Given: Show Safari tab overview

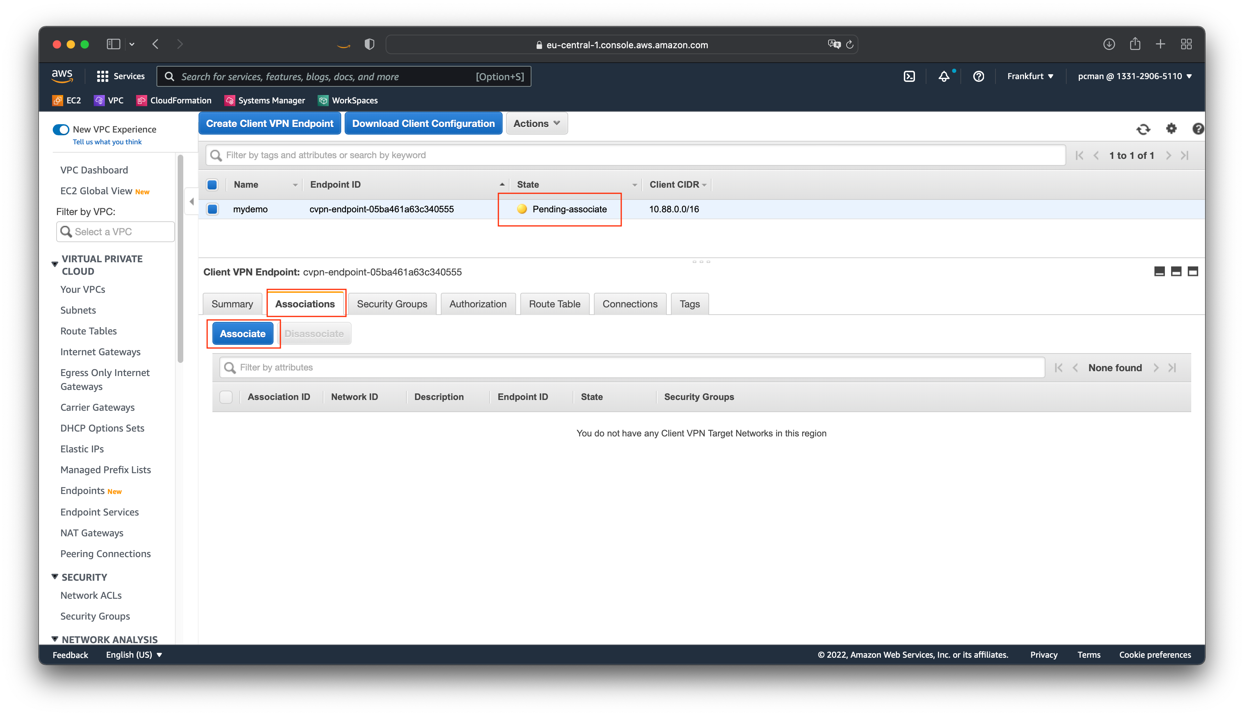Looking at the screenshot, I should (x=1186, y=44).
